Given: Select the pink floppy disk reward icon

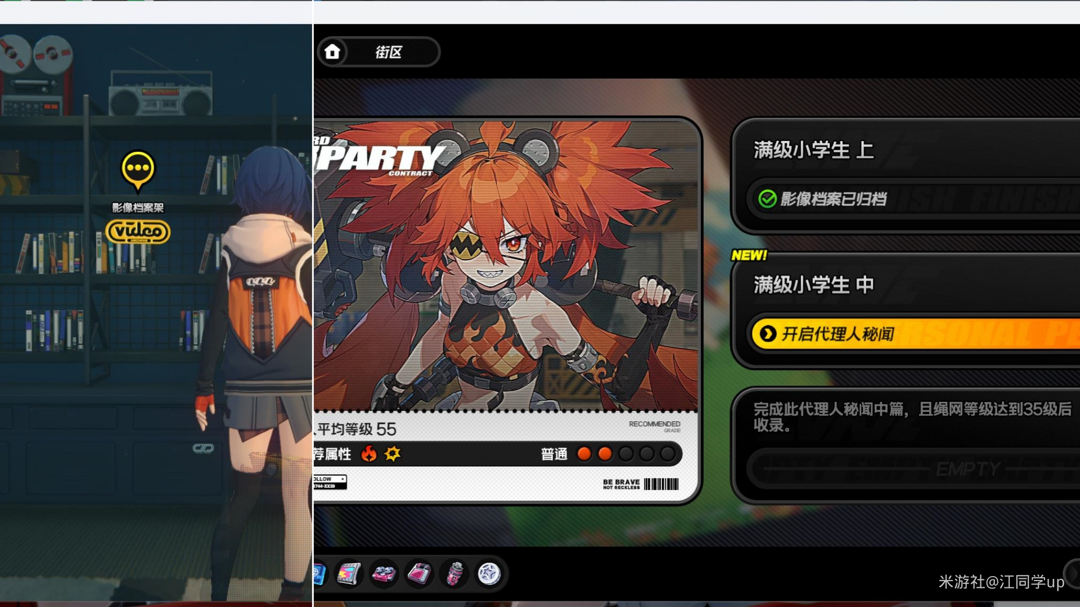Looking at the screenshot, I should (419, 574).
